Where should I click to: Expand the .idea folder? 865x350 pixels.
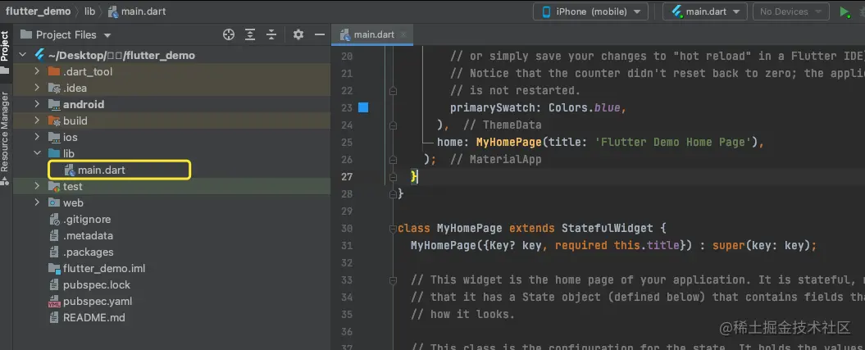(x=37, y=89)
